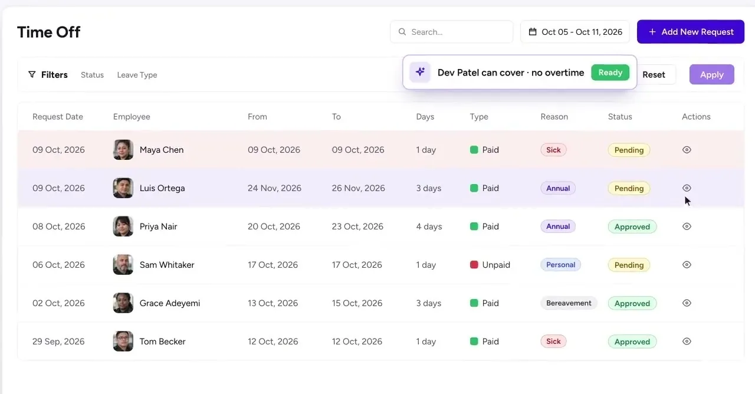Click Luis Ortega's avatar photo

click(x=123, y=188)
